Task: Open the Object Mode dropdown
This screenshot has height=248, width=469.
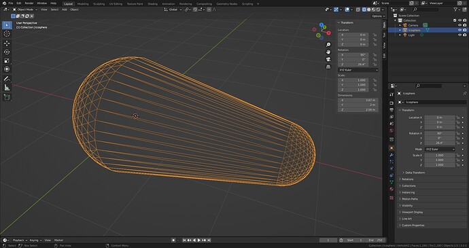Action: [x=25, y=10]
